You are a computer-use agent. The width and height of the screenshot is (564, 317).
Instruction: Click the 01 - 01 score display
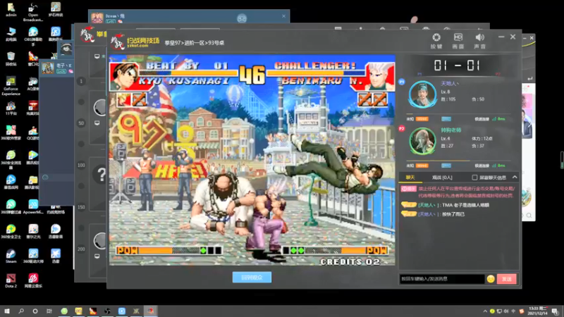(457, 66)
